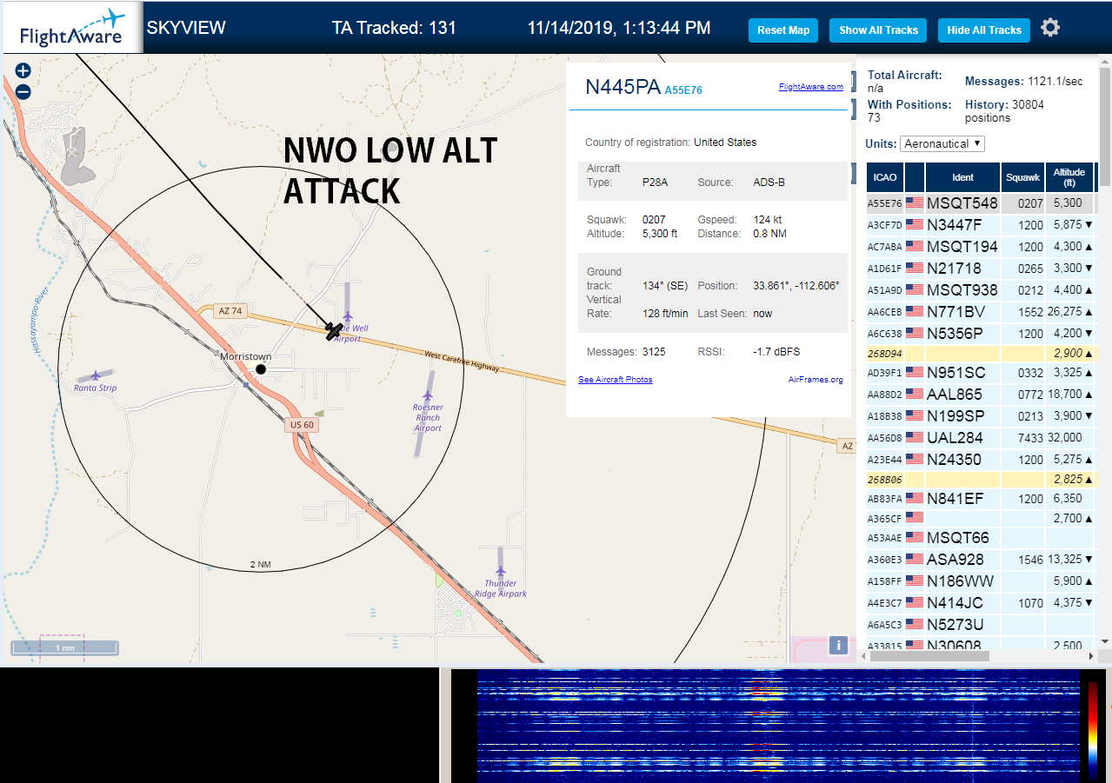
Task: Click the Ranta Strip airport icon
Action: [x=96, y=375]
